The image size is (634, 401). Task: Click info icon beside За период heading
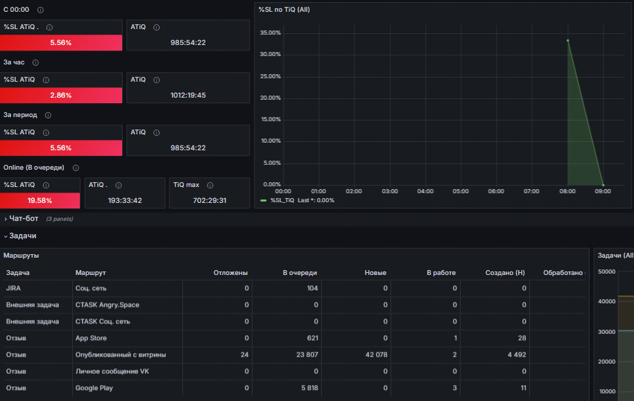click(48, 115)
